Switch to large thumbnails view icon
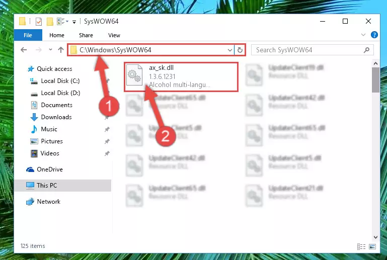 pos(372,246)
